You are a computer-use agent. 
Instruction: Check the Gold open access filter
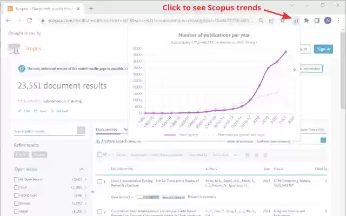[16, 187]
